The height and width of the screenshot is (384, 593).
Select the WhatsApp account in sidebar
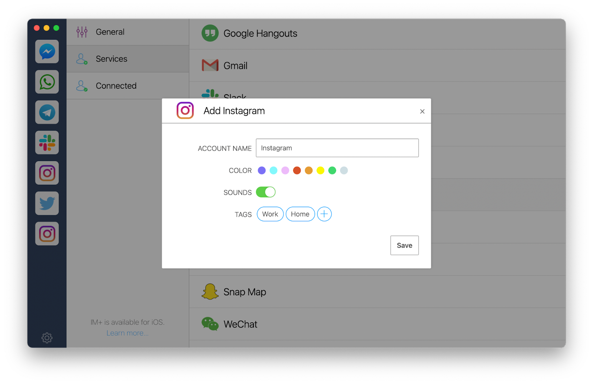[47, 82]
